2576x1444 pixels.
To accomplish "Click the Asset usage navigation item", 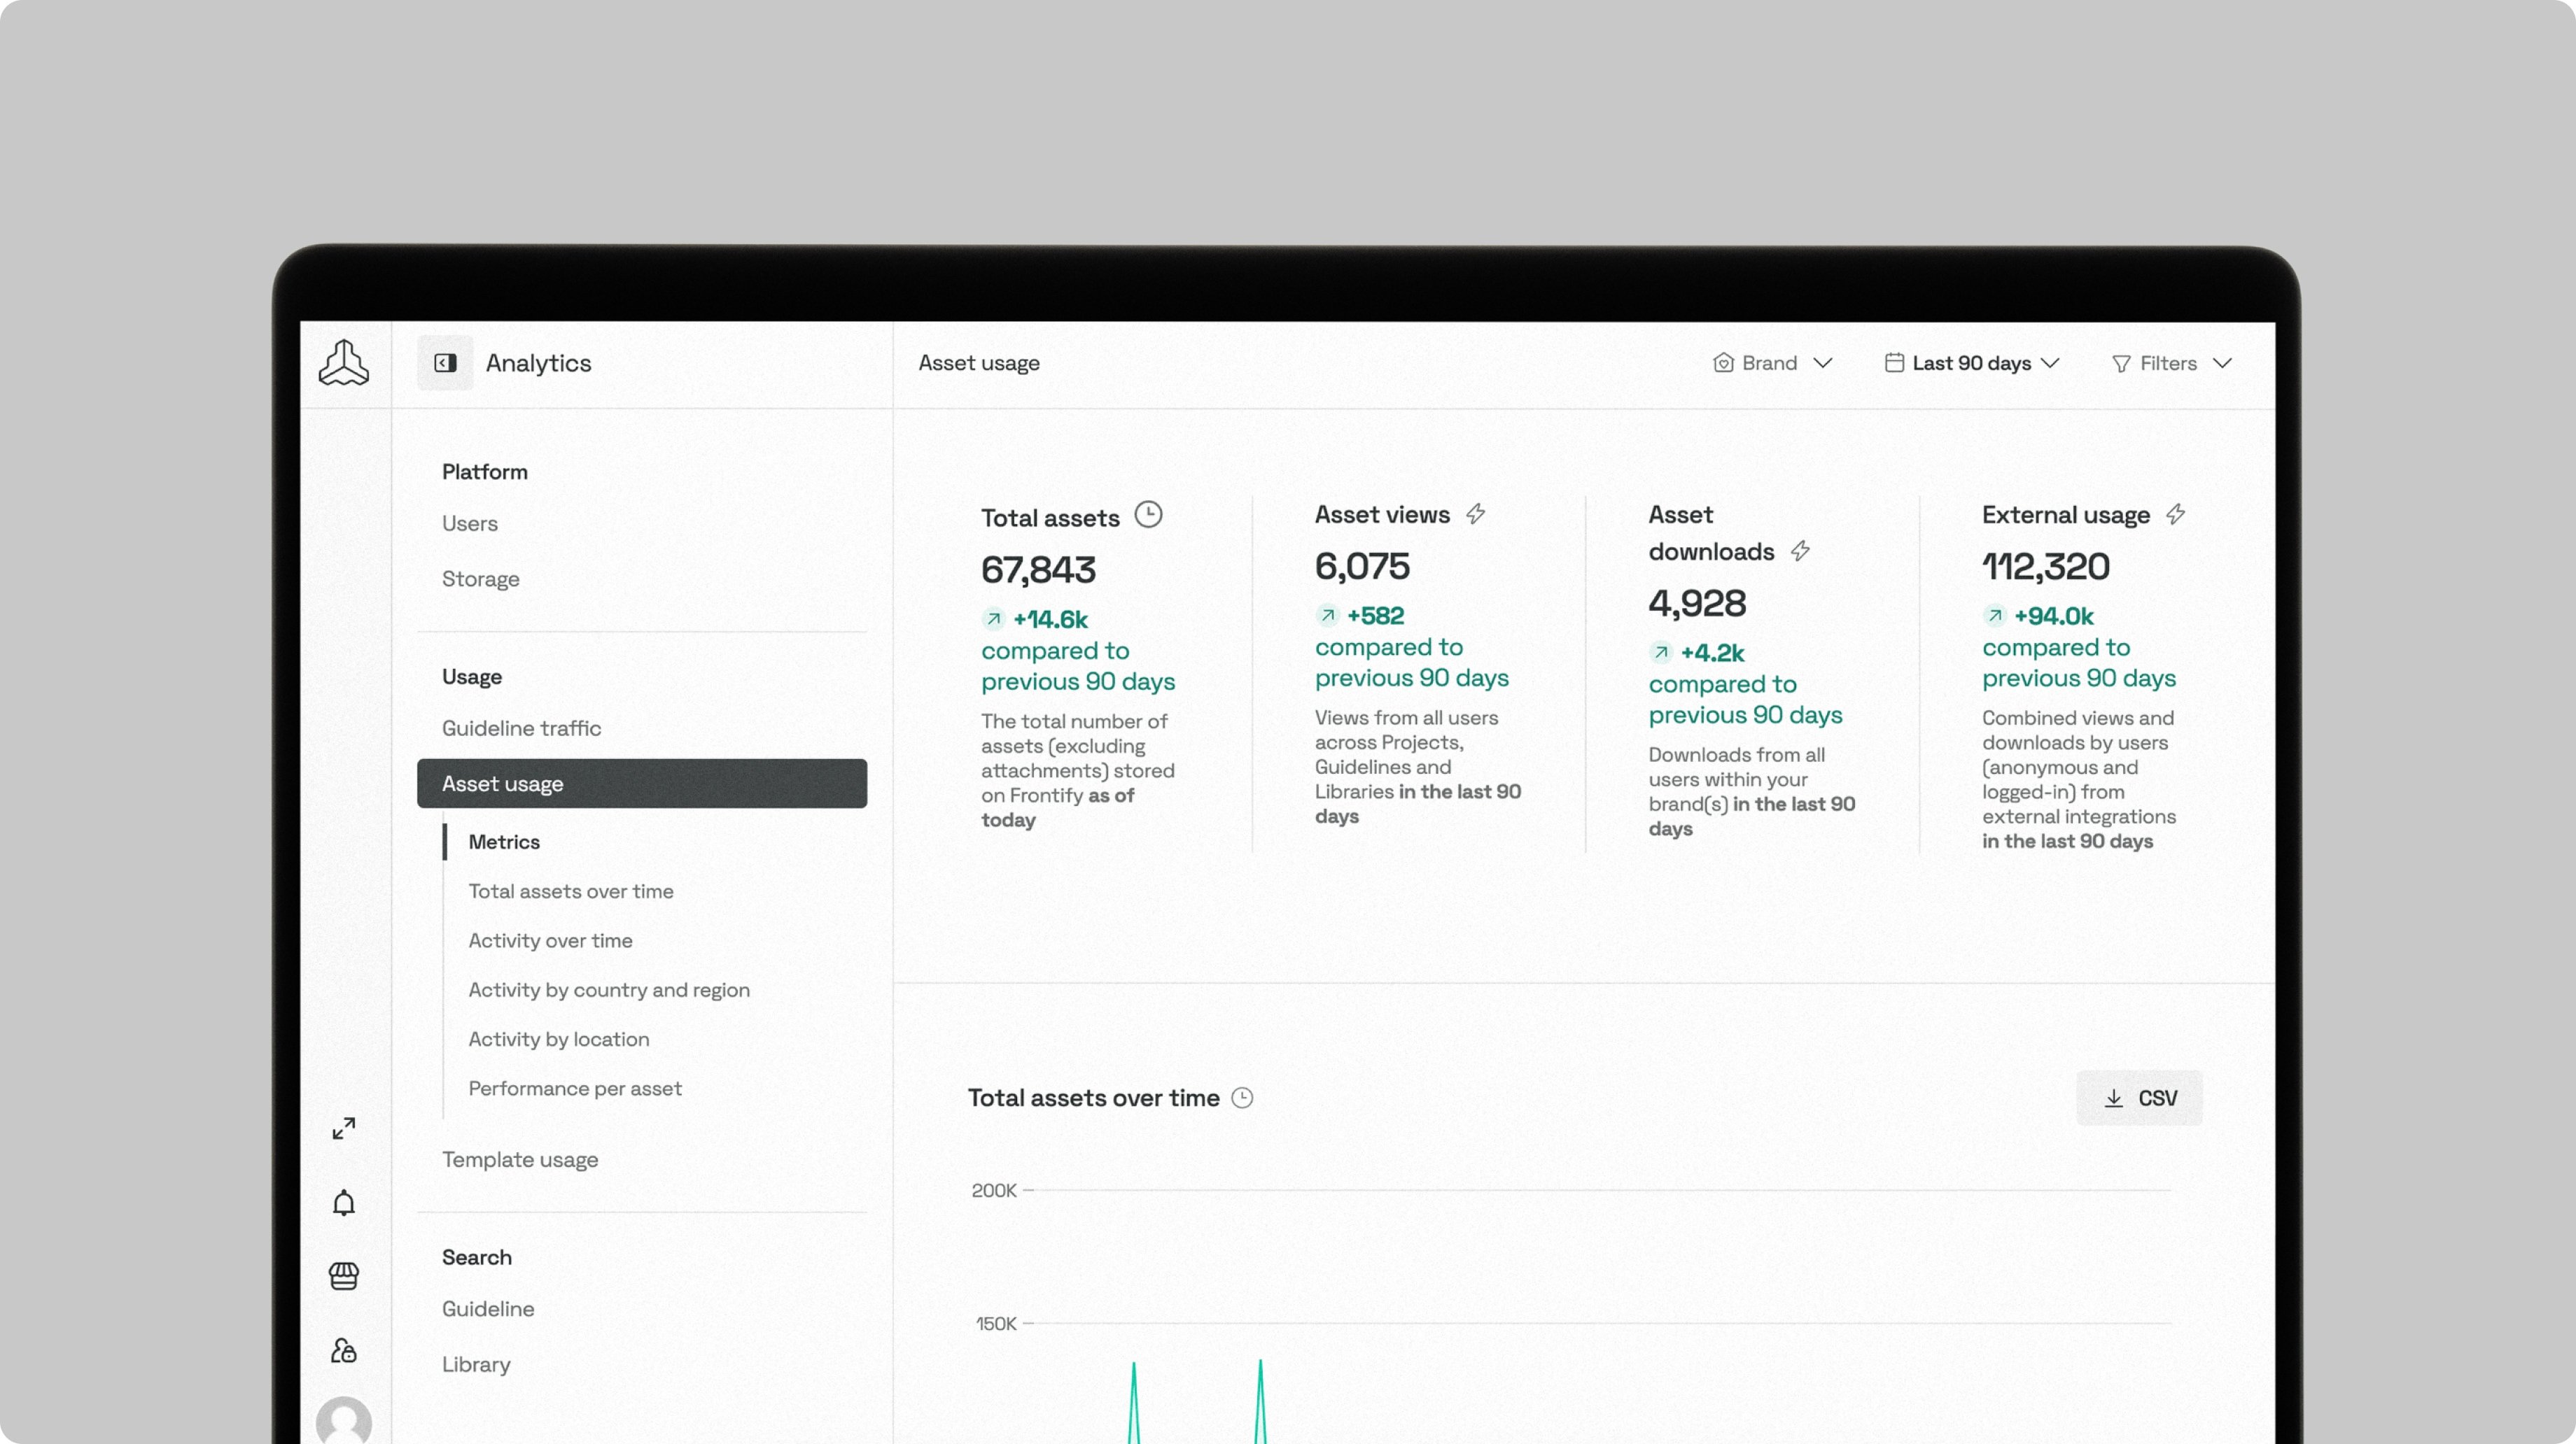I will (640, 783).
